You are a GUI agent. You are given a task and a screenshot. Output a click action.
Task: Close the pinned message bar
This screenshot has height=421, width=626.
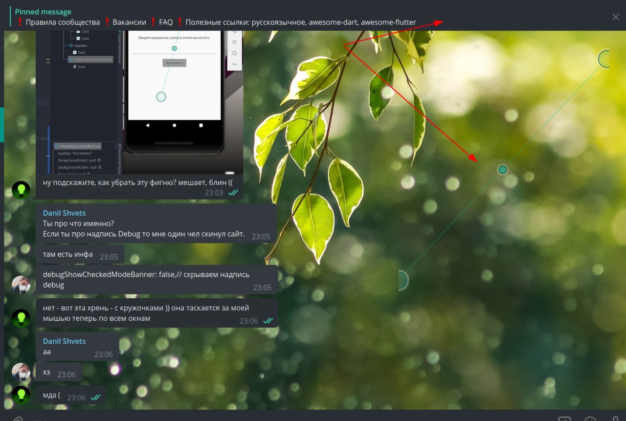click(x=615, y=17)
